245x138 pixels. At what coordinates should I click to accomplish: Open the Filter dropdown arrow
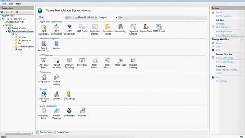pos(64,17)
